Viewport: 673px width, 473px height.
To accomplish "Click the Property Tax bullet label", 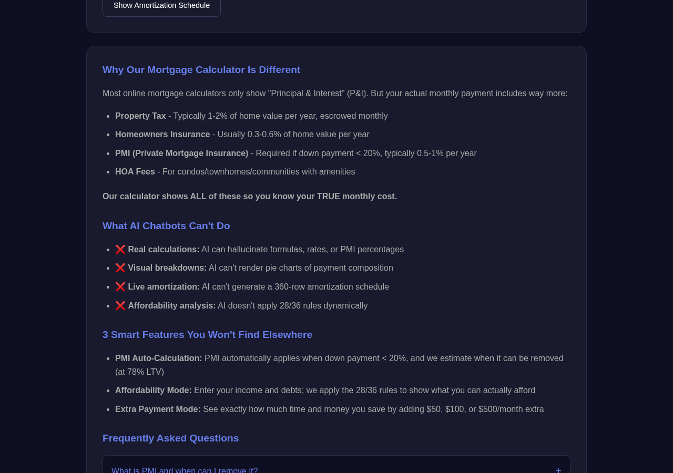I will (x=140, y=116).
